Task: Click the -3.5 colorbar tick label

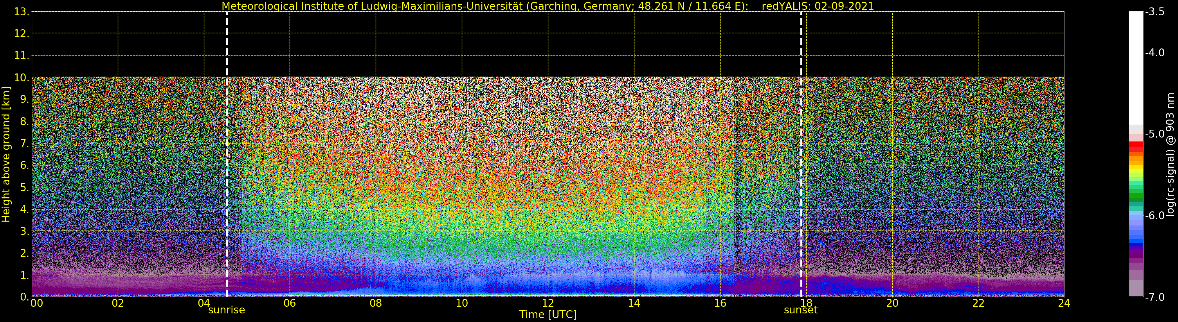Action: [x=1155, y=12]
